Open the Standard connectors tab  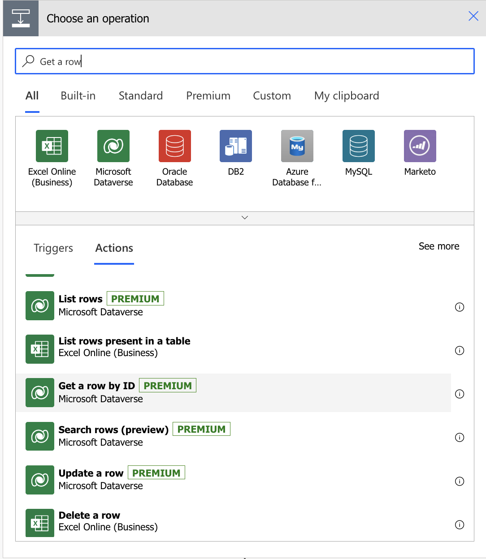[141, 95]
